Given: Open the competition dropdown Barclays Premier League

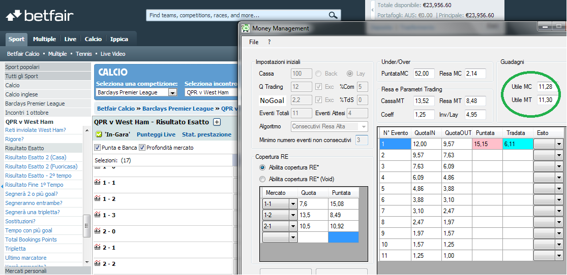Looking at the screenshot, I should pos(172,92).
